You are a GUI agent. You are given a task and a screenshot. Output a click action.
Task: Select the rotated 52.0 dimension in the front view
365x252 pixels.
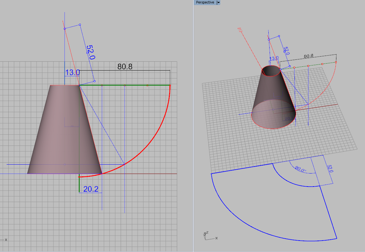[x=91, y=52]
